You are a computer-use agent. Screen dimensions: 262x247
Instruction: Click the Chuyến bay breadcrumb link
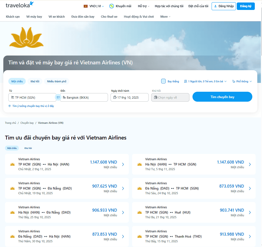[27, 123]
